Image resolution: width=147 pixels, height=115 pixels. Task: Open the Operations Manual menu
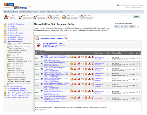pyautogui.click(x=11, y=12)
